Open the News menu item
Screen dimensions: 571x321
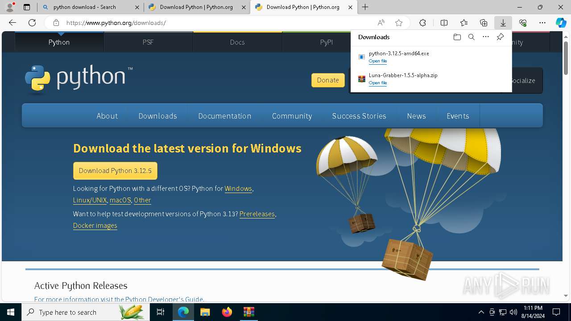(416, 116)
